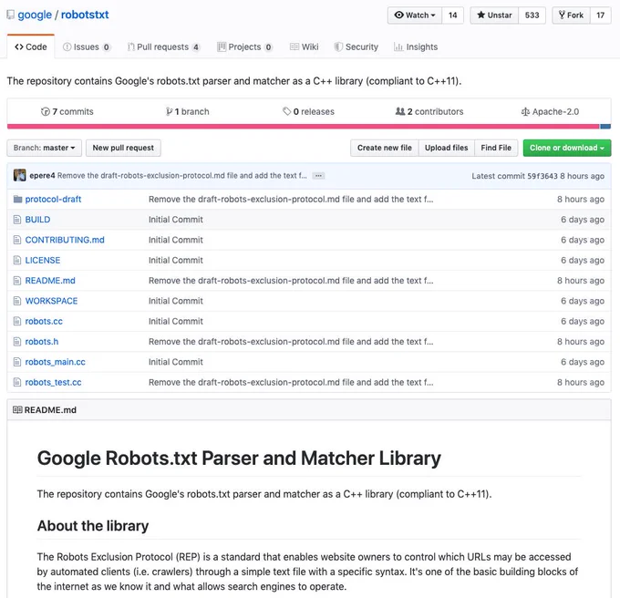Open robots.h
Image resolution: width=620 pixels, height=598 pixels.
click(42, 342)
